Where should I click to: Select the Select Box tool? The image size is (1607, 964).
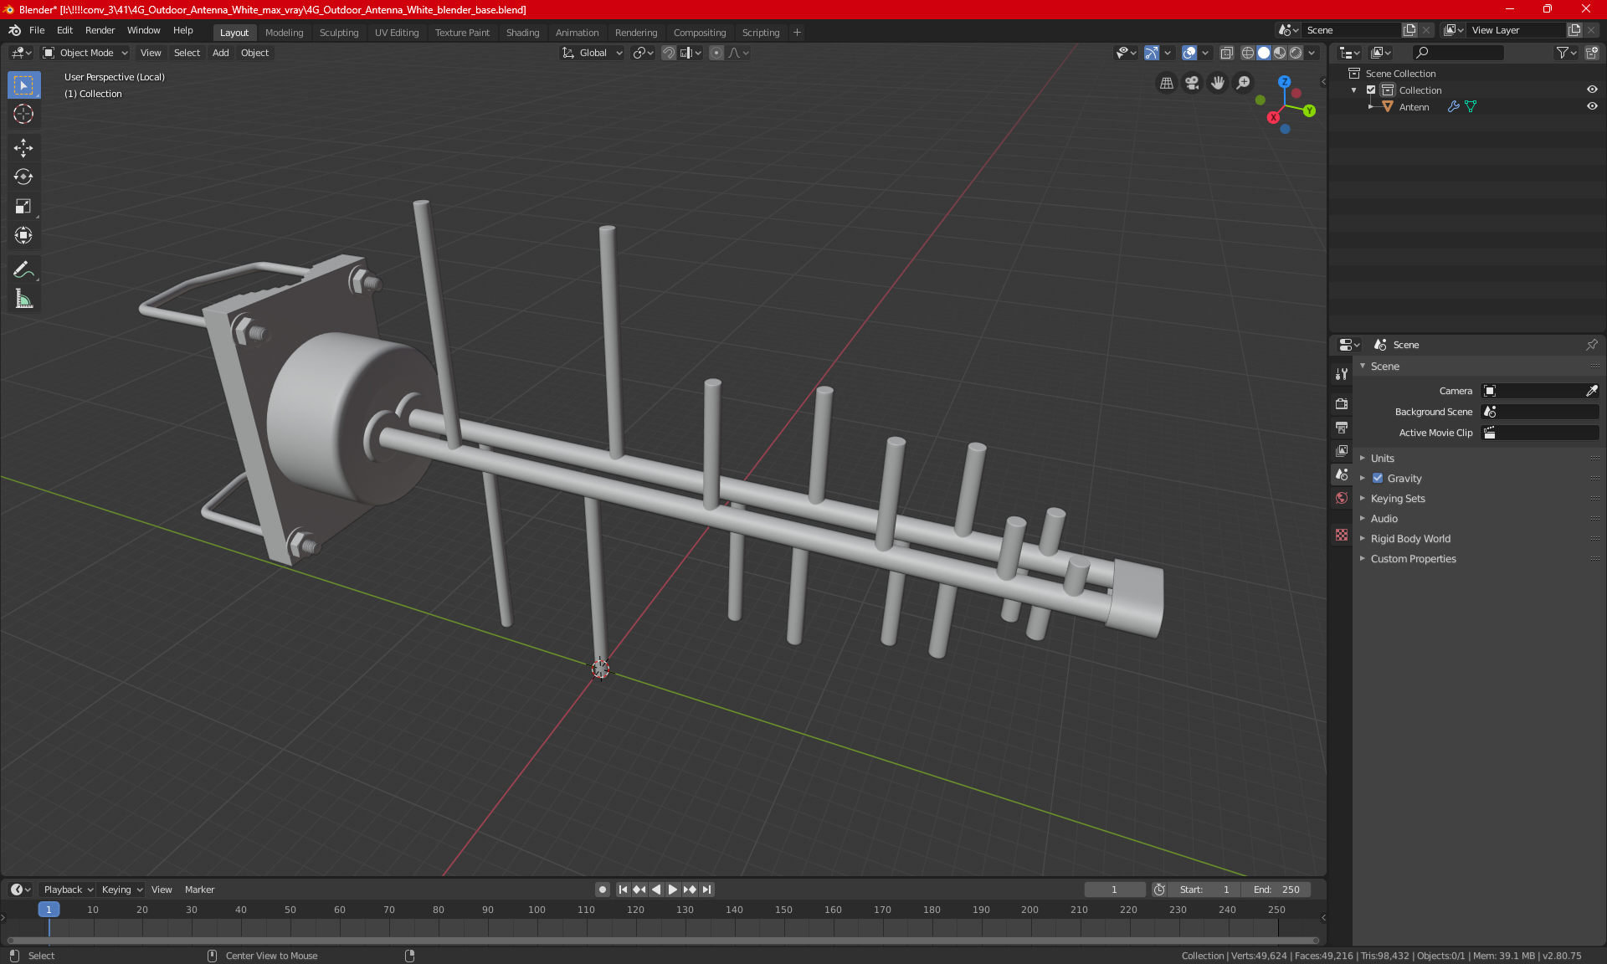(23, 85)
